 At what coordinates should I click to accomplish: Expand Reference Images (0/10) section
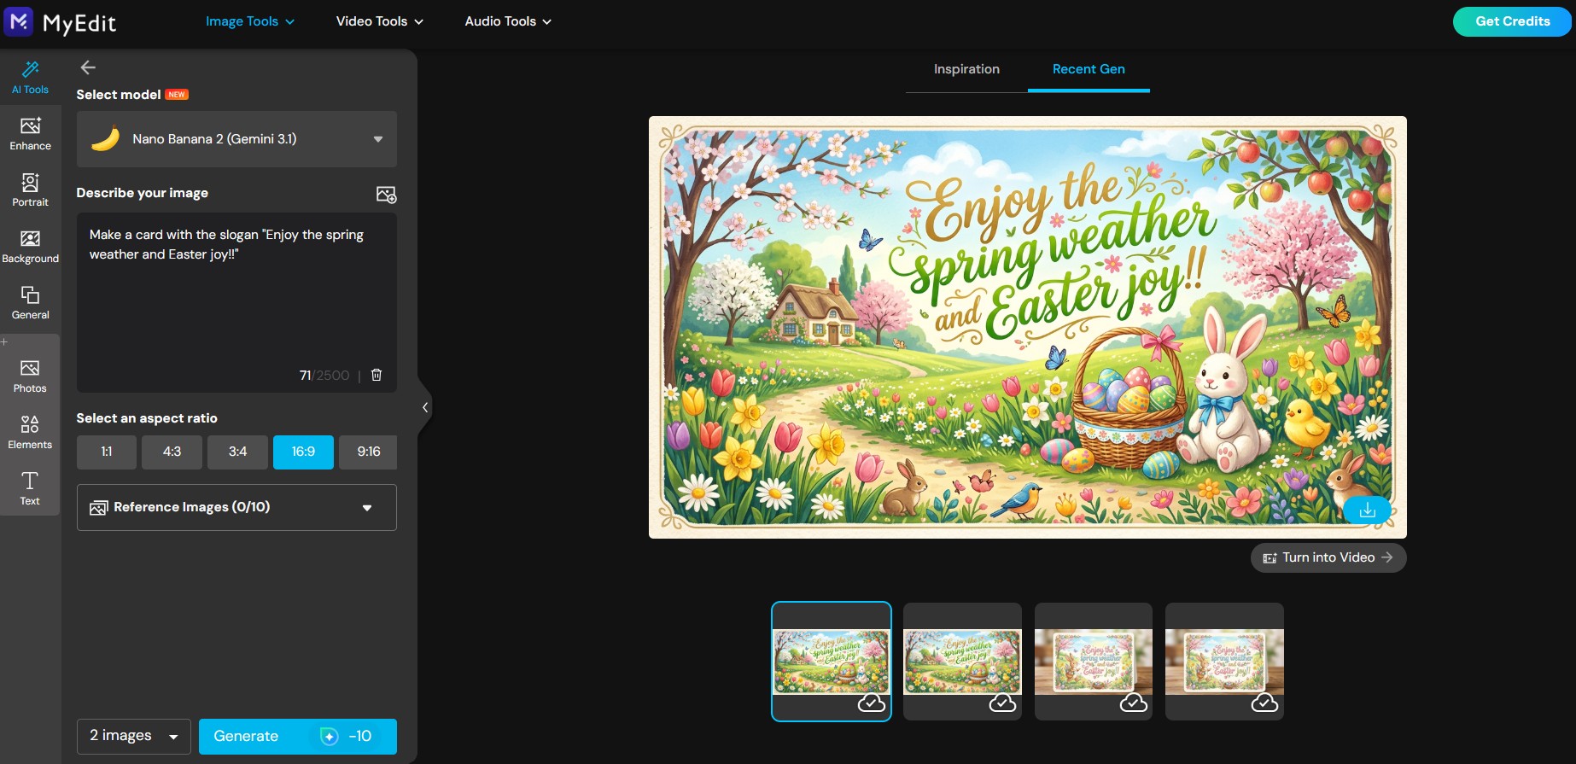[236, 507]
